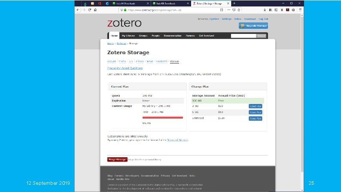Click the Mobile Site footer link
The width and height of the screenshot is (341, 192).
(x=123, y=179)
